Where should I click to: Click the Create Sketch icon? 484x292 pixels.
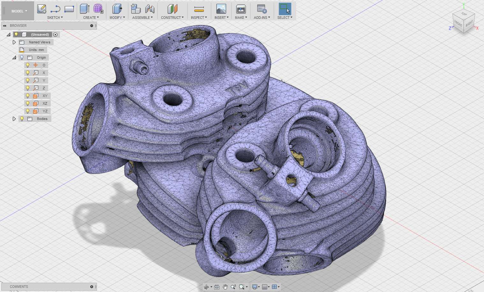[41, 9]
